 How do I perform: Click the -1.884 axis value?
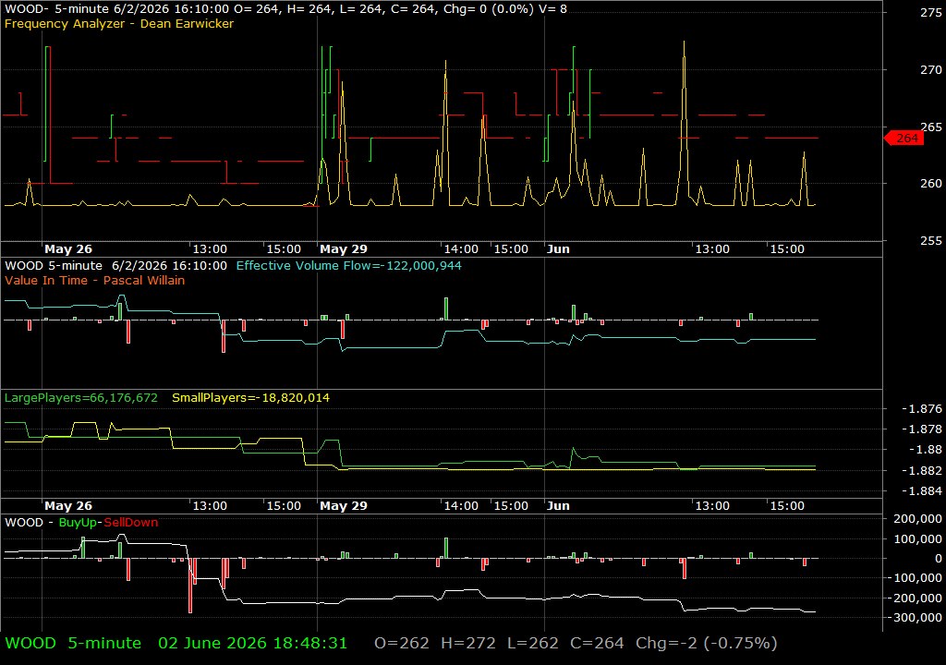921,491
